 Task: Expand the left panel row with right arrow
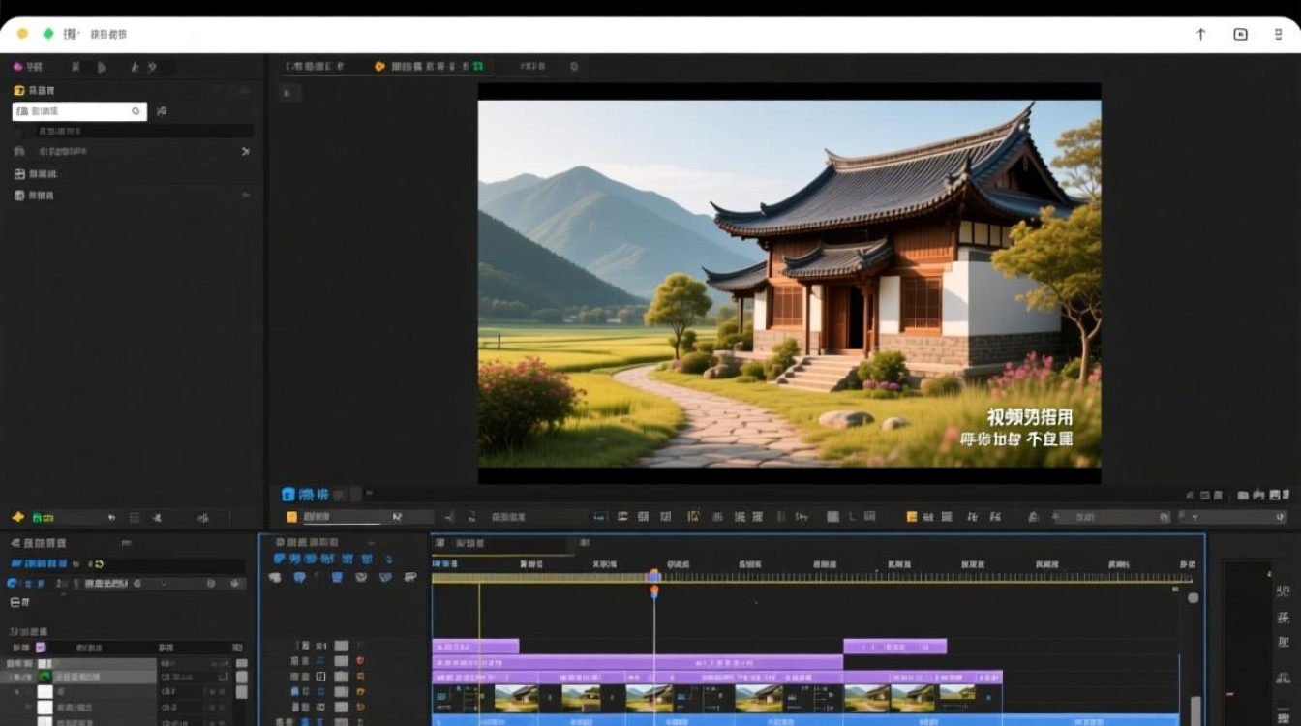[244, 152]
